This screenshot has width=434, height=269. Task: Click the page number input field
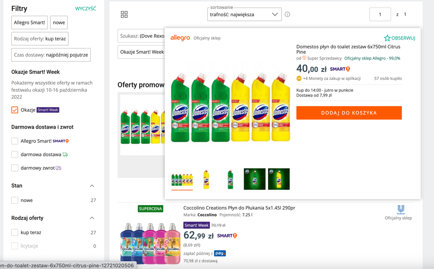click(x=380, y=14)
